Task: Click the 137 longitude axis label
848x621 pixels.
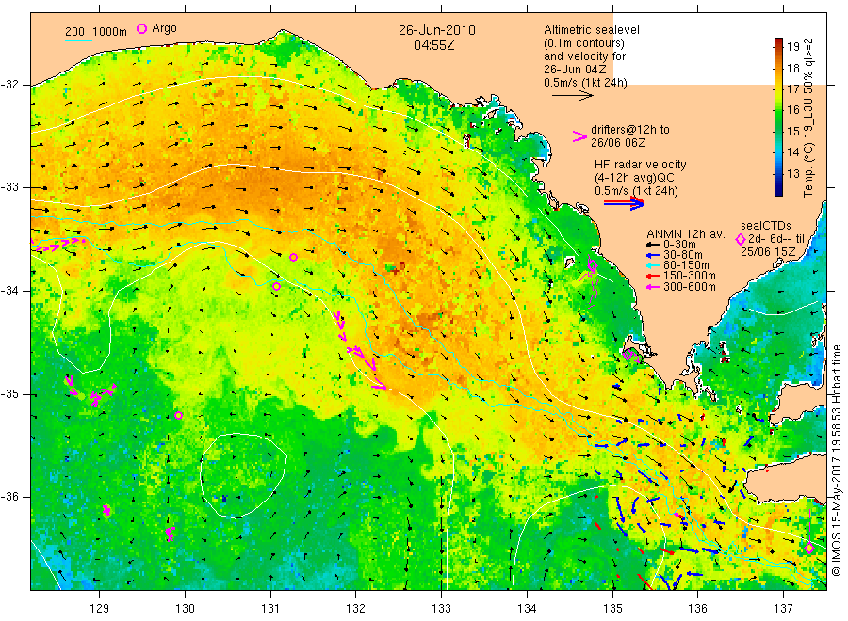Action: (783, 609)
